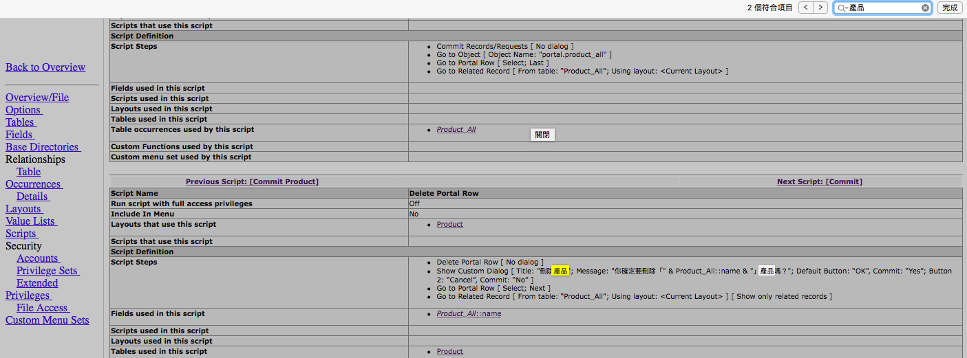Go to Accounts under Security
This screenshot has height=358, width=967.
pyautogui.click(x=38, y=258)
